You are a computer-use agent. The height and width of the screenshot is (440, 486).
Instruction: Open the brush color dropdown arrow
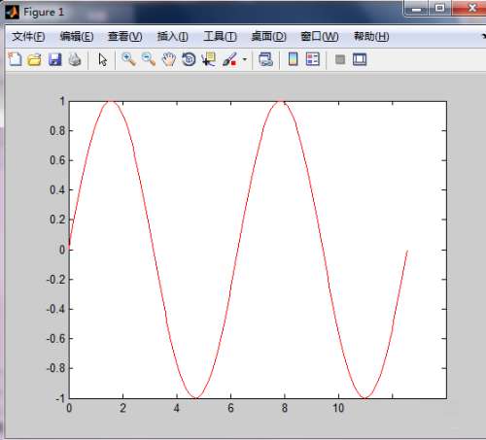[x=245, y=59]
